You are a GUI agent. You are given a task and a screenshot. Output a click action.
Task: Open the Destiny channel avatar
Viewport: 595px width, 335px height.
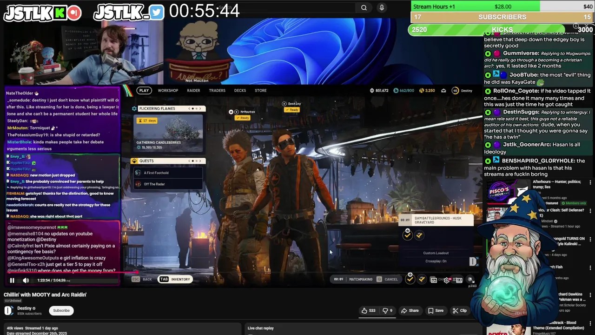(9, 310)
